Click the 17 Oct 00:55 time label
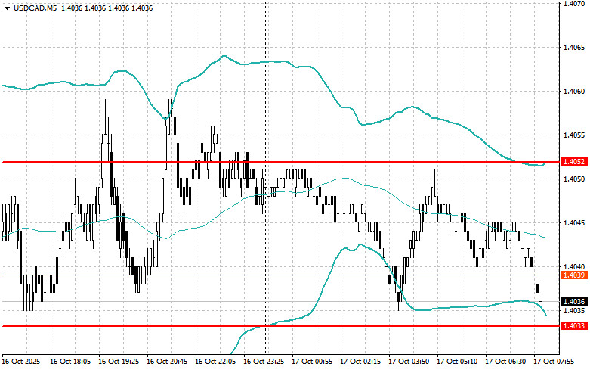This screenshot has height=370, width=590. (312, 362)
